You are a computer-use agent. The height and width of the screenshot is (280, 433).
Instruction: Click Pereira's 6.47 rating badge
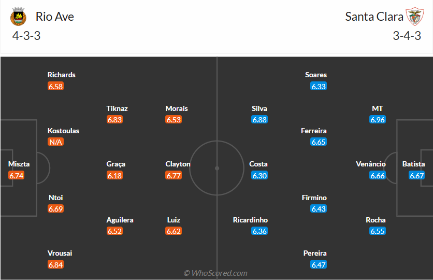(x=319, y=264)
